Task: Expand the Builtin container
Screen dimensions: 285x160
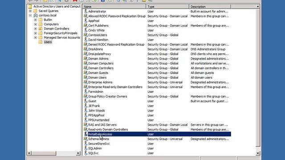Action: coord(36,20)
